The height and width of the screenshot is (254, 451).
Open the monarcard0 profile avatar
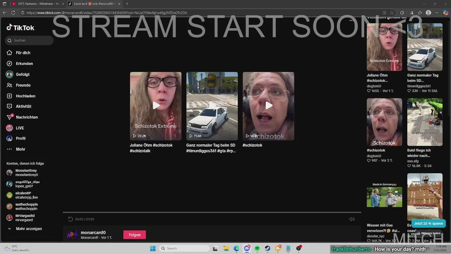[x=72, y=235]
